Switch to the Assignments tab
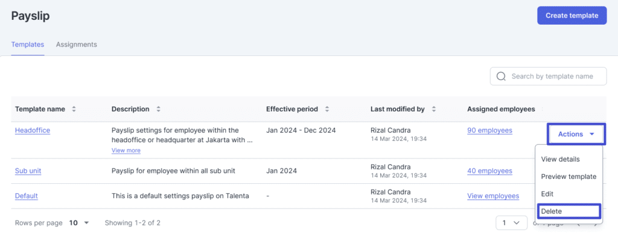 76,45
